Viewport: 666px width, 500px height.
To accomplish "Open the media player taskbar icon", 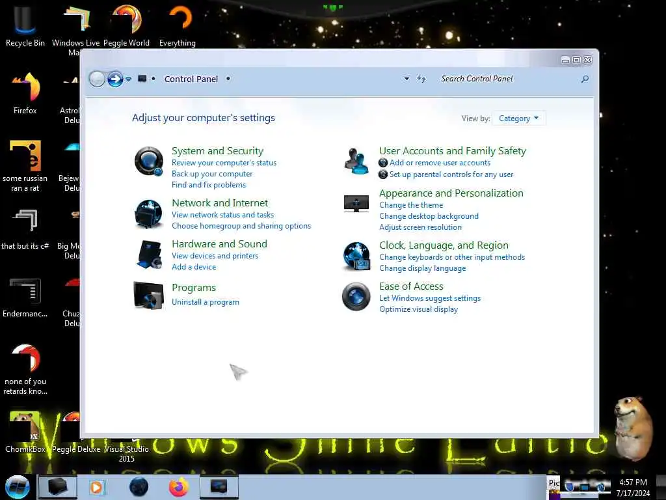I will coord(96,487).
